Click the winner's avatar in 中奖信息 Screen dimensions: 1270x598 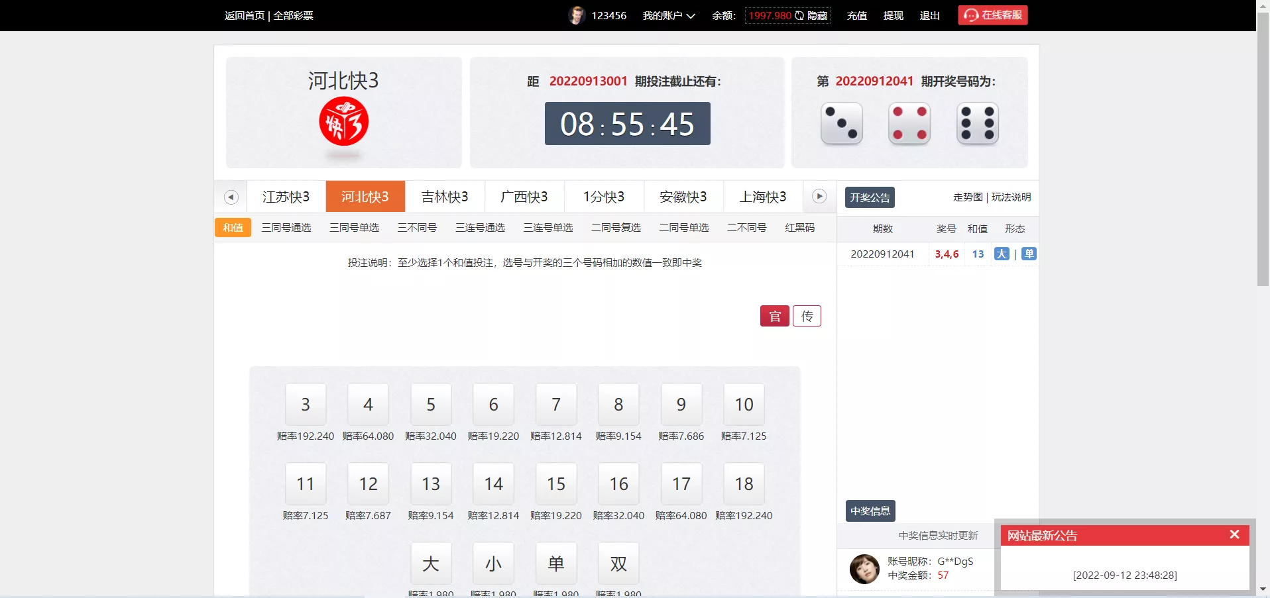tap(864, 569)
